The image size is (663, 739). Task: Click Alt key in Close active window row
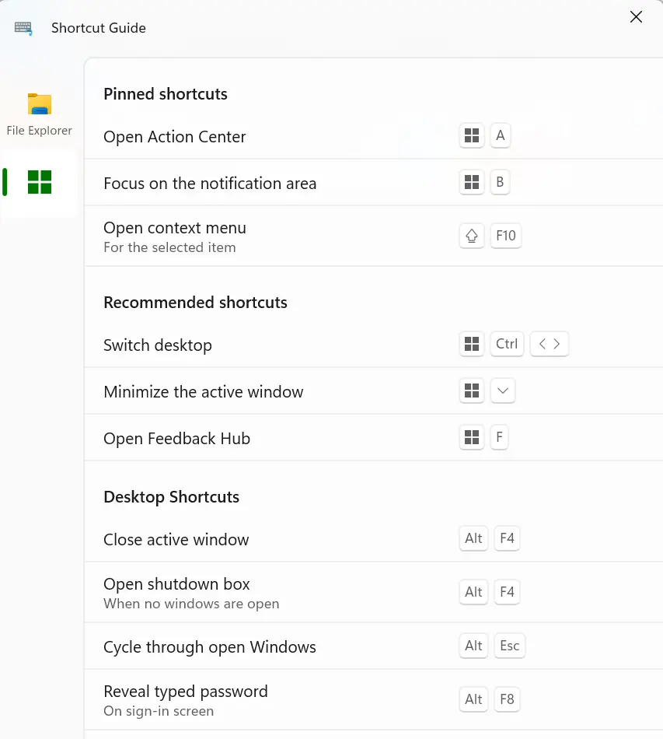473,538
